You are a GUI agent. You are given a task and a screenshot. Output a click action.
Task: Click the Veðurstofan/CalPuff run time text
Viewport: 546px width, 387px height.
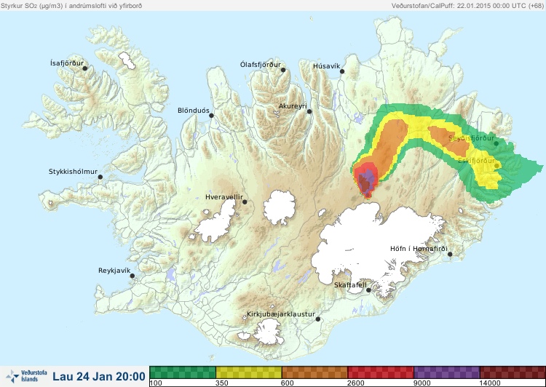467,6
